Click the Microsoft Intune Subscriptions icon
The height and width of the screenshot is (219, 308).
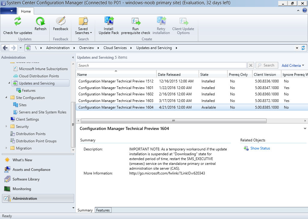click(x=16, y=69)
